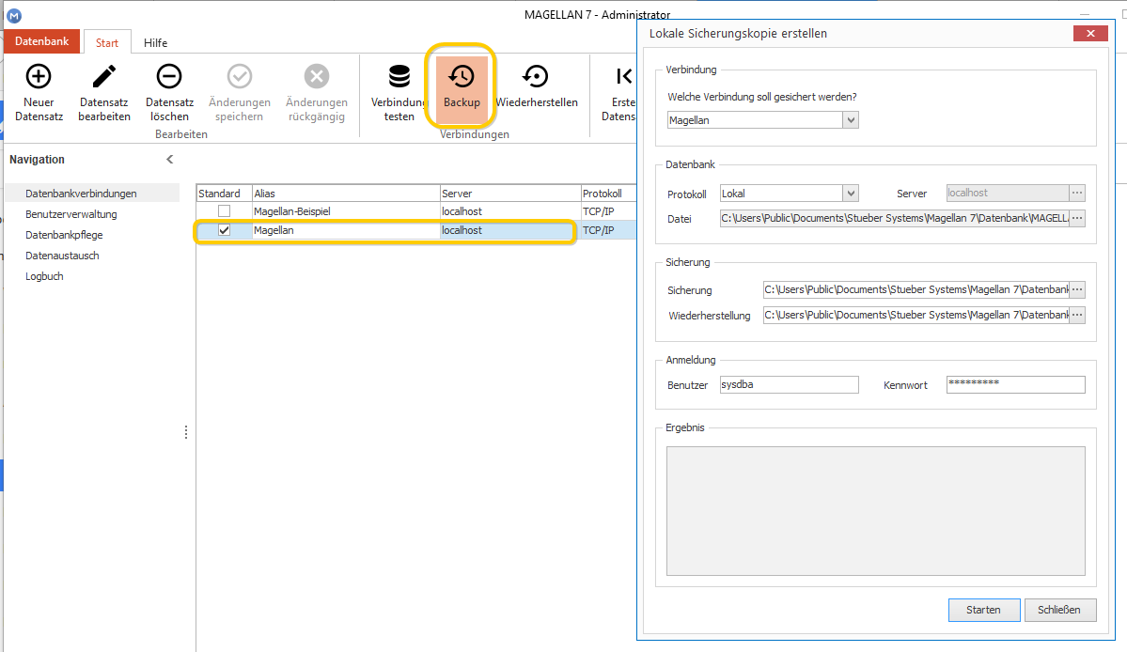
Task: Open the Datenbank ribbon tab
Action: pos(41,41)
